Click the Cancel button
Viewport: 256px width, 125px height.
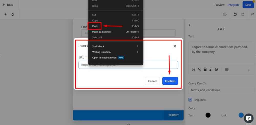tap(152, 81)
